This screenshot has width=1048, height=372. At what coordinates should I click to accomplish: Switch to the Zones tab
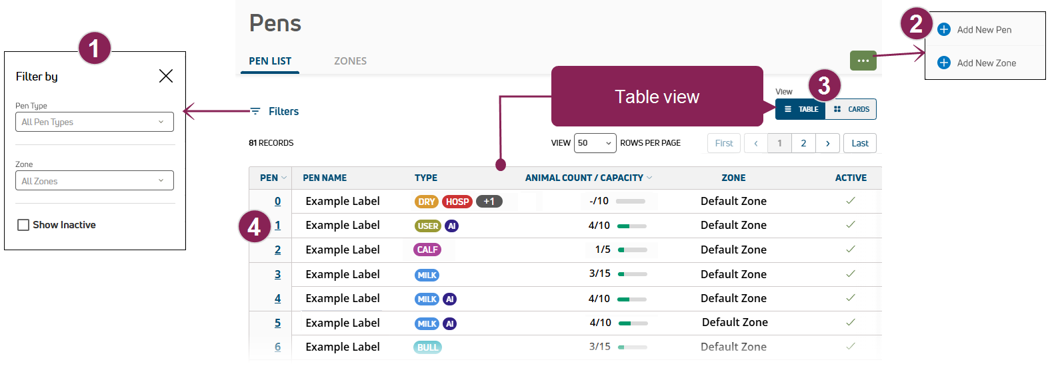point(350,61)
